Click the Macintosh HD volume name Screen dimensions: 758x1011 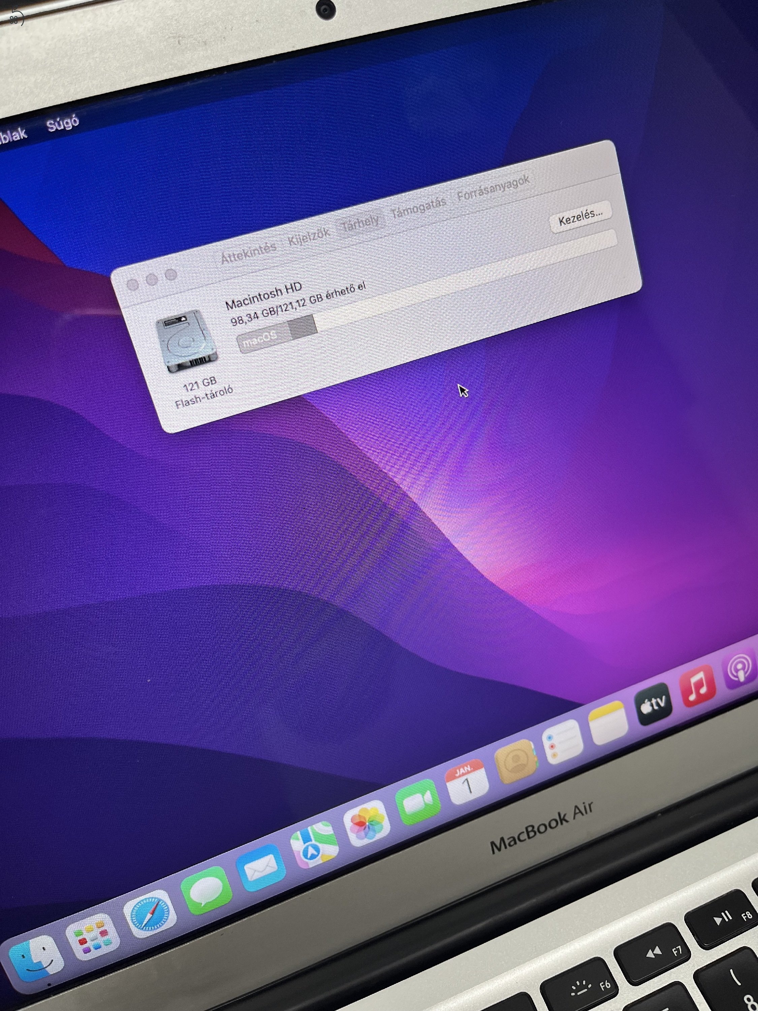tap(264, 296)
